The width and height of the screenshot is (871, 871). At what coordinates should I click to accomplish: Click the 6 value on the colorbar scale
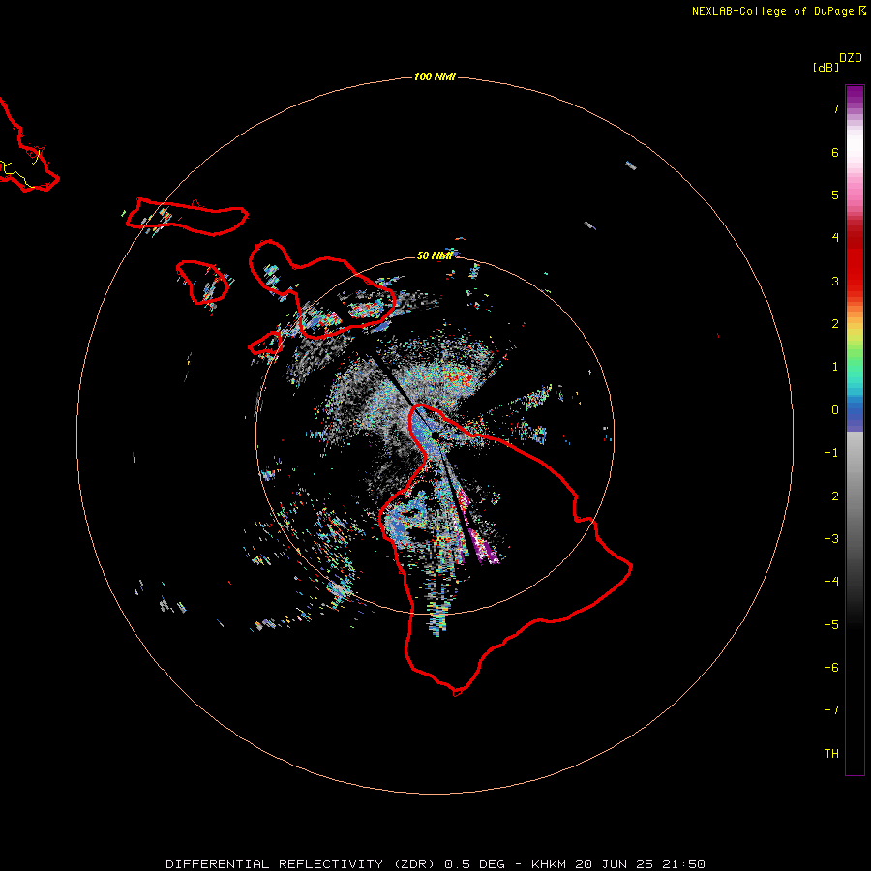[835, 152]
